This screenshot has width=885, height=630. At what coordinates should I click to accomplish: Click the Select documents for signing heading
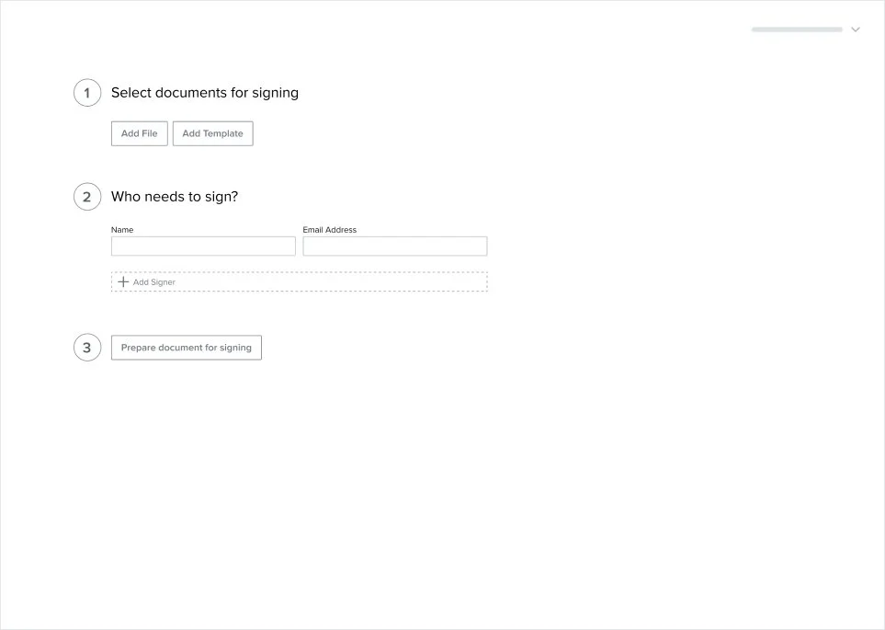pyautogui.click(x=205, y=93)
